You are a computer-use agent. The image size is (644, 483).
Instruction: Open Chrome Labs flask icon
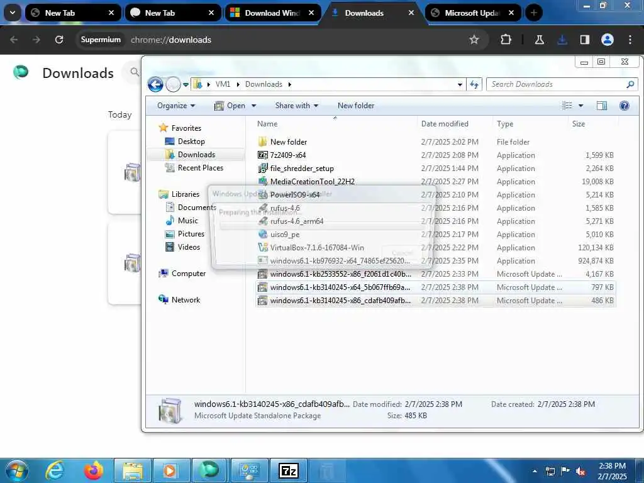(539, 40)
